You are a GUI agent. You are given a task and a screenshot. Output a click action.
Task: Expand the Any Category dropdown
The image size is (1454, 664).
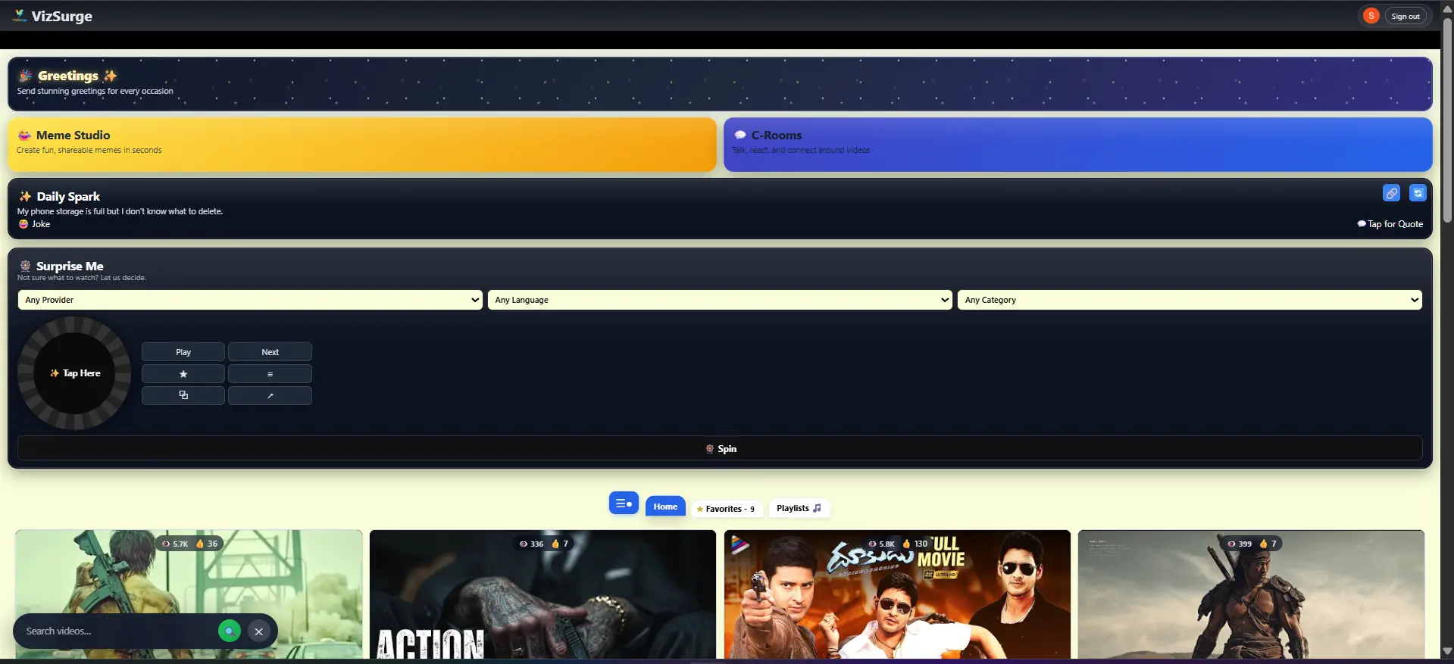point(1190,300)
